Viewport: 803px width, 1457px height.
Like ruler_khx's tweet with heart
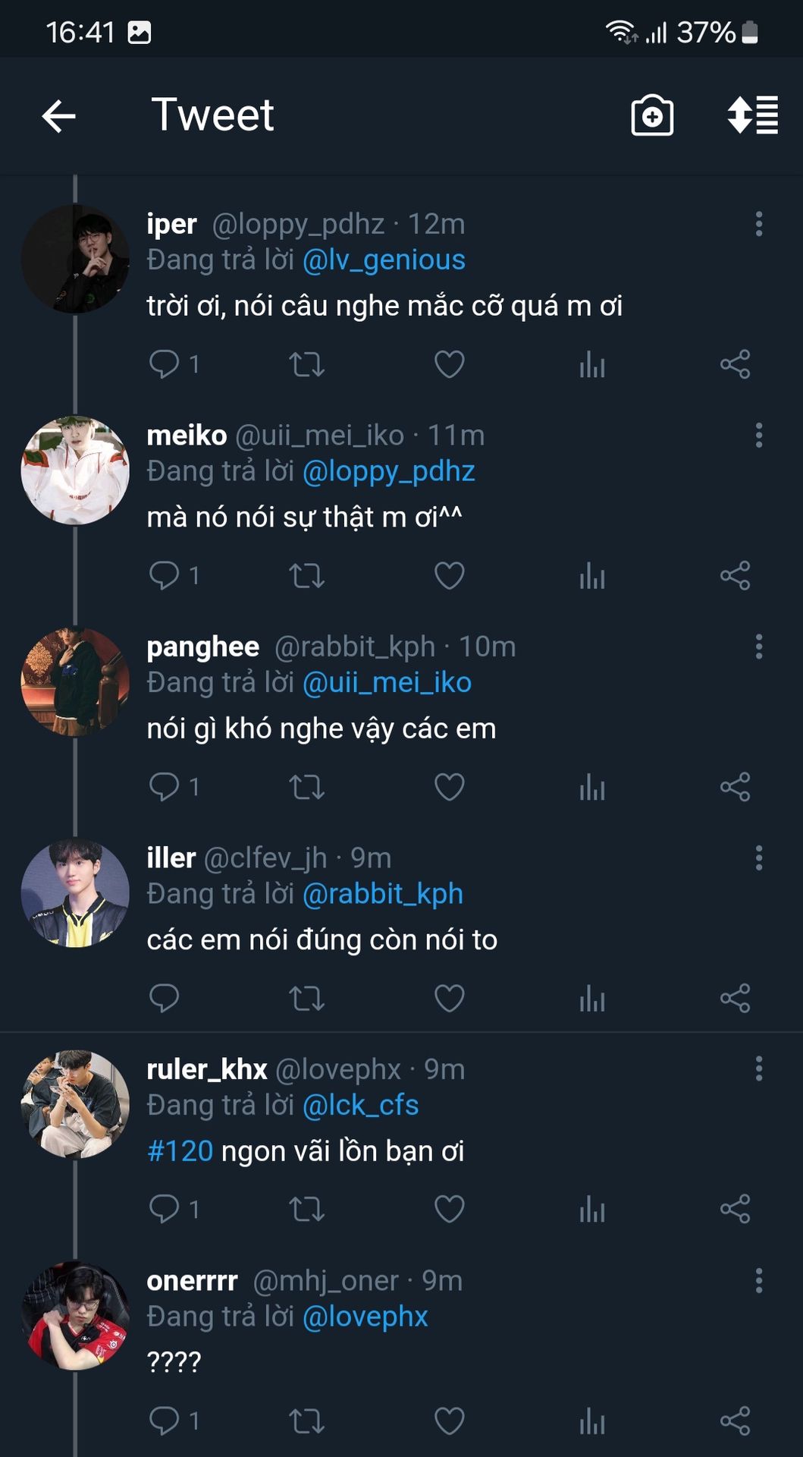click(x=449, y=1209)
